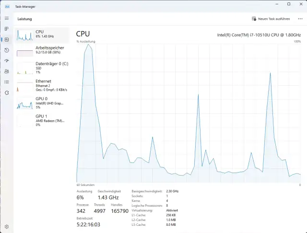Image resolution: width=307 pixels, height=233 pixels.
Task: Open the hamburger navigation menu
Action: coord(7,18)
